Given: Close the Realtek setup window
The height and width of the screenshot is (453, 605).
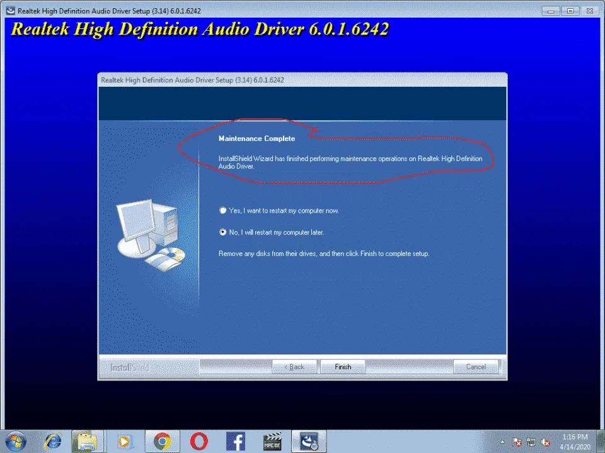Looking at the screenshot, I should click(x=590, y=11).
